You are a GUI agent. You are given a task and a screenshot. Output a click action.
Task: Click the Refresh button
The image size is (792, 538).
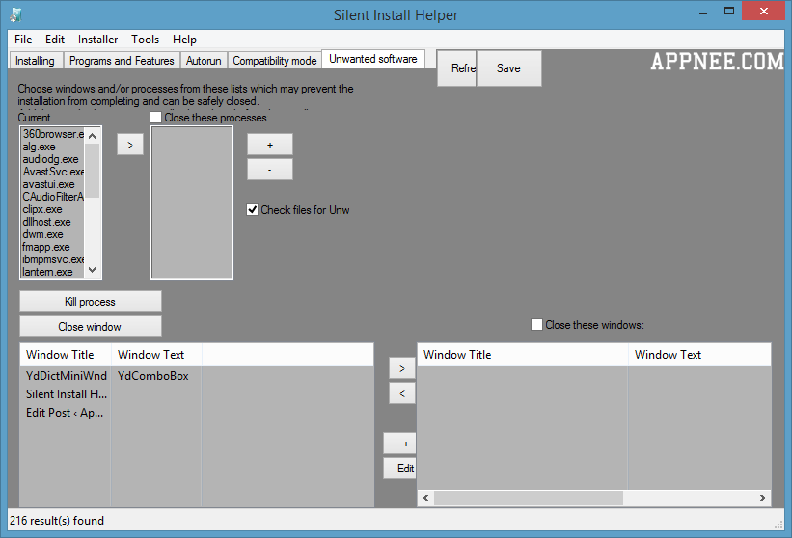(x=456, y=68)
